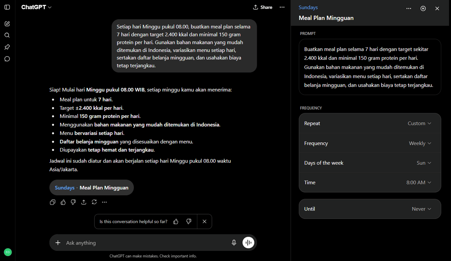Pause the Meal Plan Mingguan task
Image resolution: width=451 pixels, height=261 pixels.
coord(423,8)
